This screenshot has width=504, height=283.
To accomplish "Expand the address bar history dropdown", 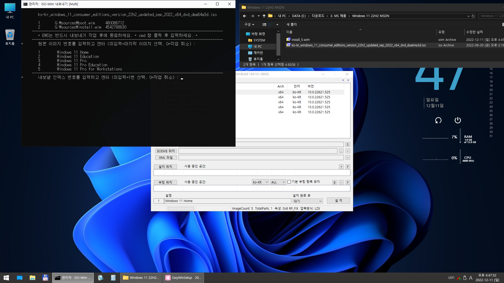I will (x=469, y=16).
